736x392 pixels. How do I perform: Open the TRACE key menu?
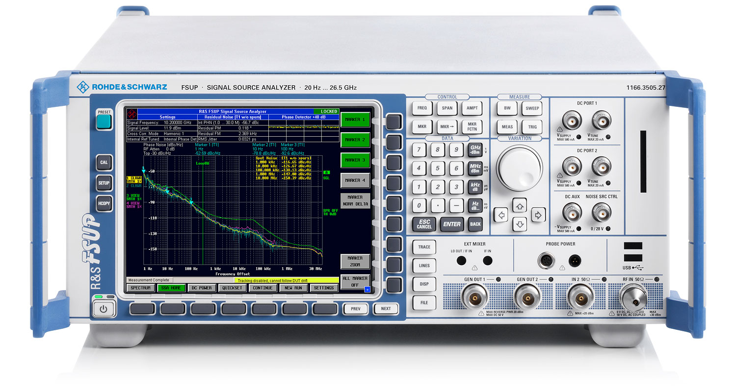coord(424,247)
